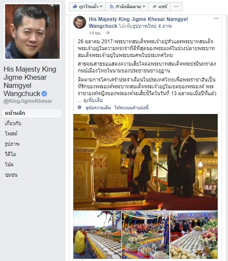Click the ดูข้อความเดิม link
This screenshot has width=228, height=261.
98,108
